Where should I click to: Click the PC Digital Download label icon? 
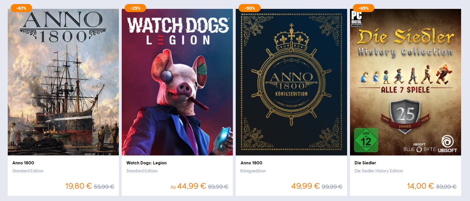(356, 18)
